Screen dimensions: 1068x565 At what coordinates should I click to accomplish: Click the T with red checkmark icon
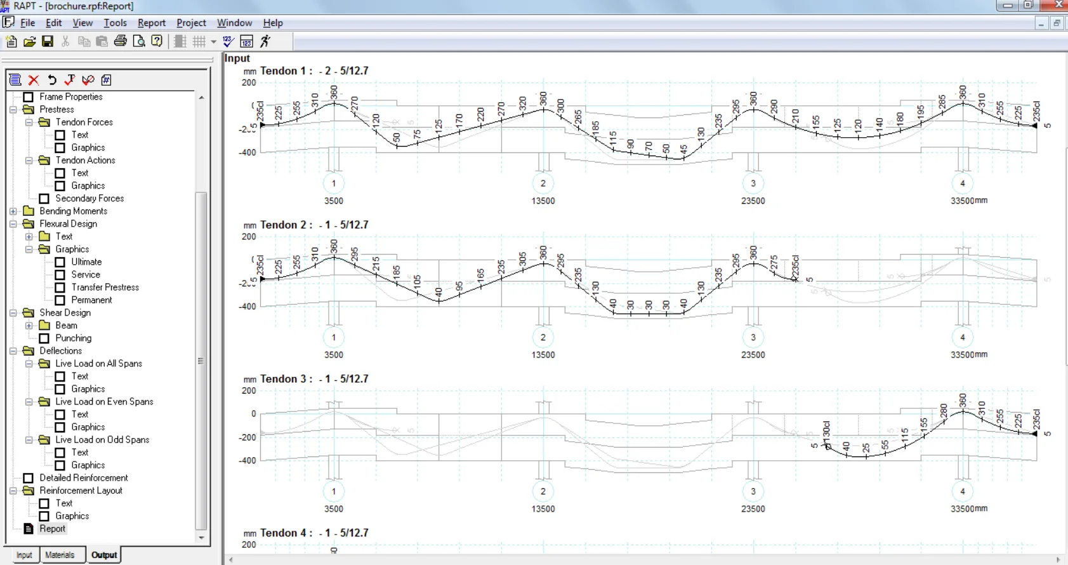point(70,80)
